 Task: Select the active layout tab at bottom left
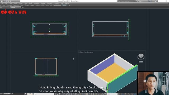point(7,94)
